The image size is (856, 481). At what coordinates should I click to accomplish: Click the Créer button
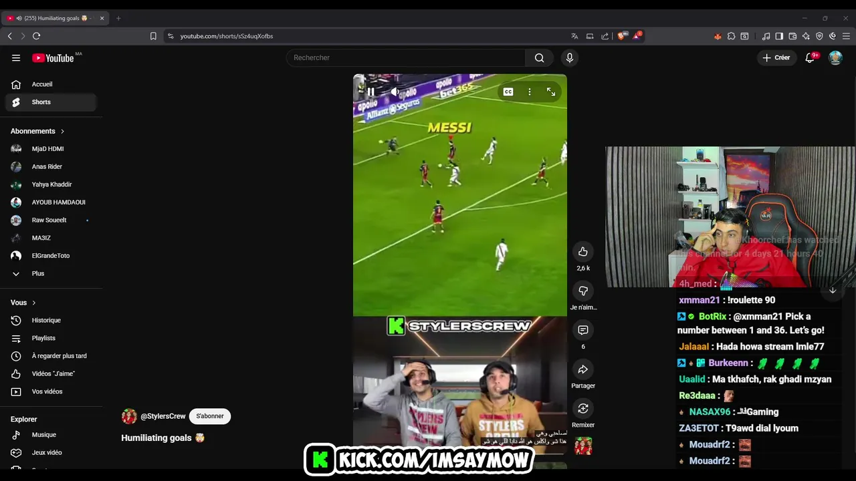[776, 57]
